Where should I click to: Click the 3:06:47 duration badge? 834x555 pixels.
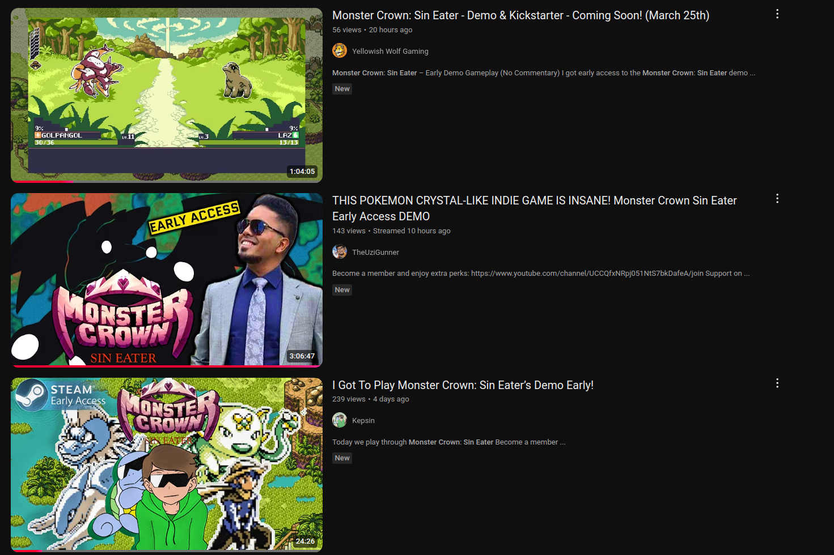click(302, 356)
